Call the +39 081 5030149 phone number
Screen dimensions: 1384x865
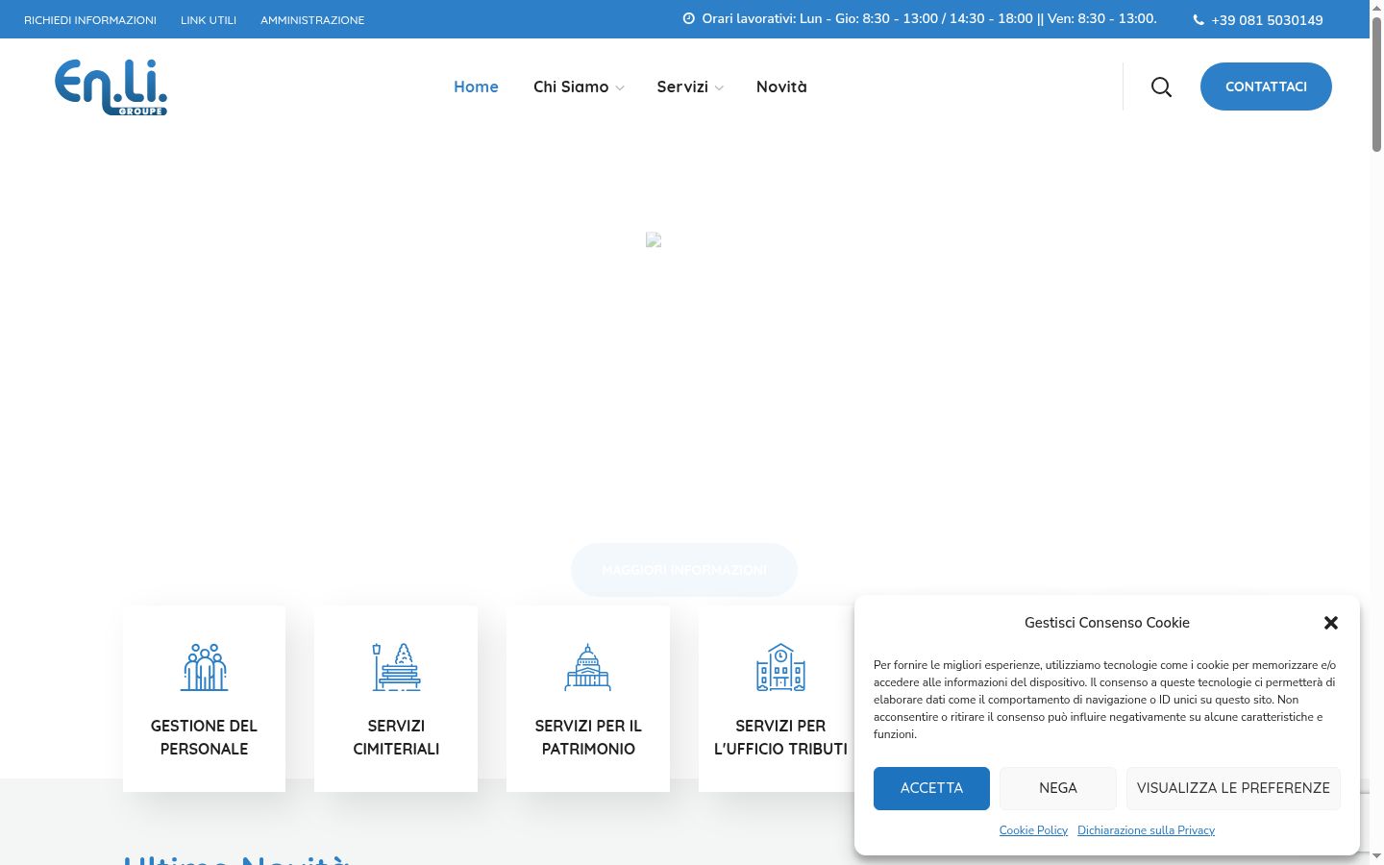point(1267,19)
